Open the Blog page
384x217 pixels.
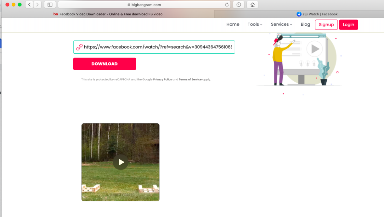click(x=305, y=24)
